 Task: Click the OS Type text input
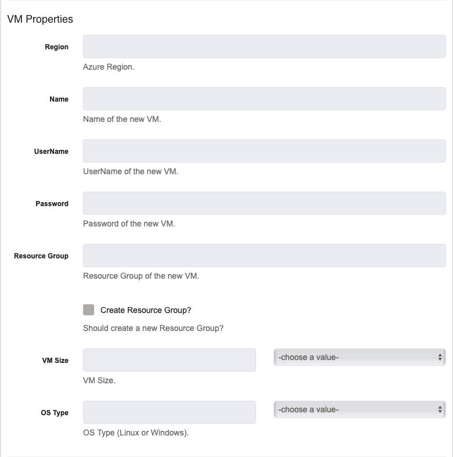(170, 412)
